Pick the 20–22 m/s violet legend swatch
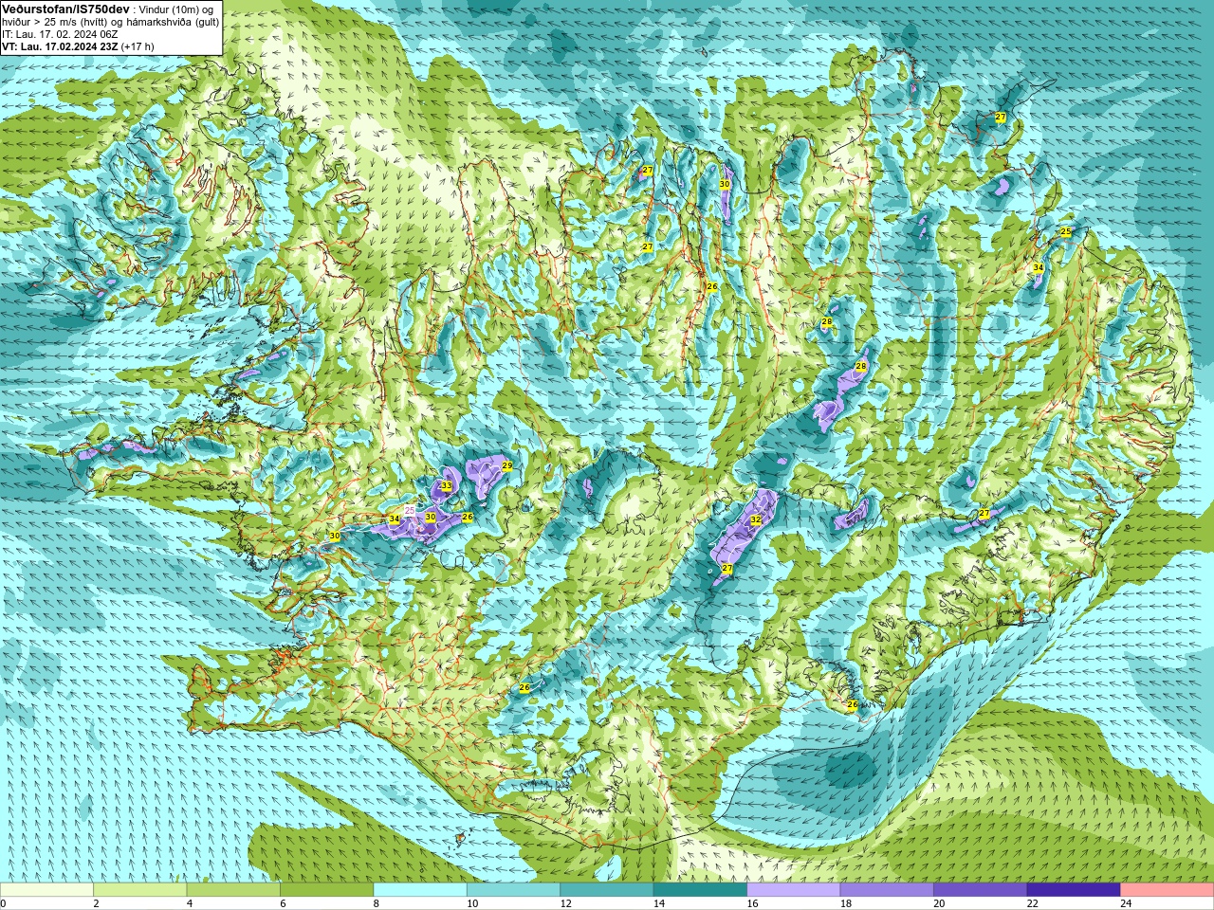Viewport: 1214px width, 910px height. pyautogui.click(x=981, y=890)
